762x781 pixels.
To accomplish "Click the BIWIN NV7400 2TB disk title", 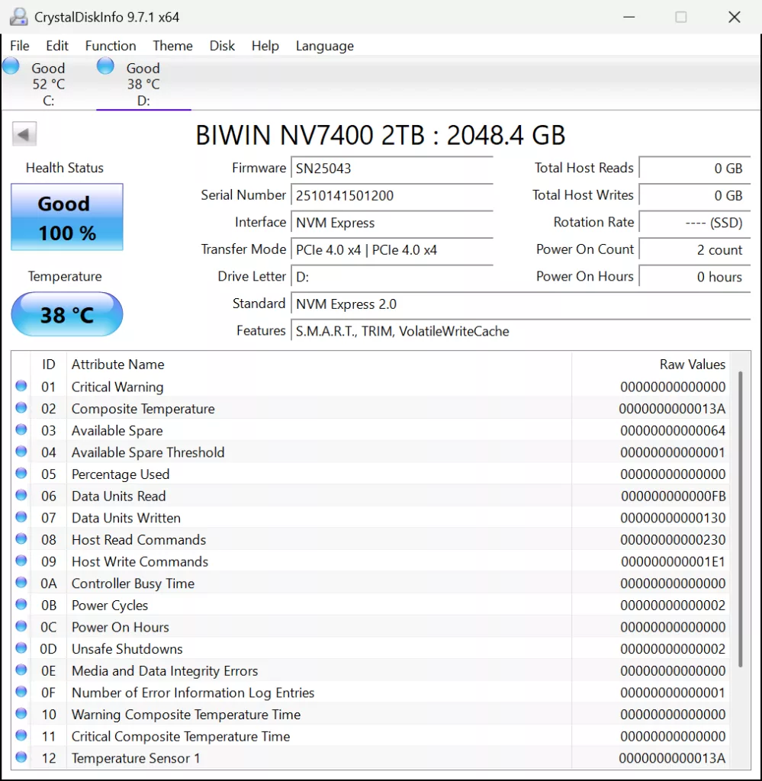I will click(381, 135).
